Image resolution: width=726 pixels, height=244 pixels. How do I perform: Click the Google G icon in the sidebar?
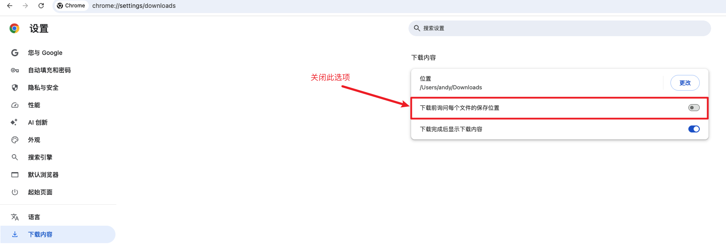pos(15,53)
